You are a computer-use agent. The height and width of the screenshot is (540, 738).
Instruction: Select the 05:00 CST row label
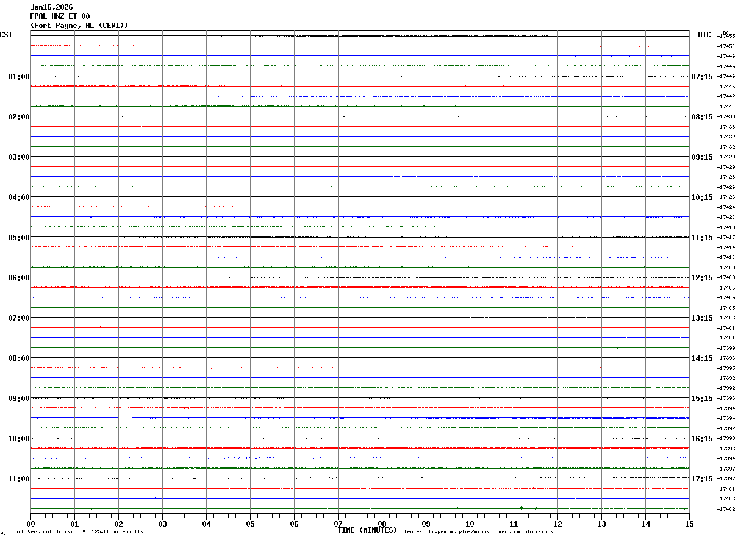(x=19, y=237)
